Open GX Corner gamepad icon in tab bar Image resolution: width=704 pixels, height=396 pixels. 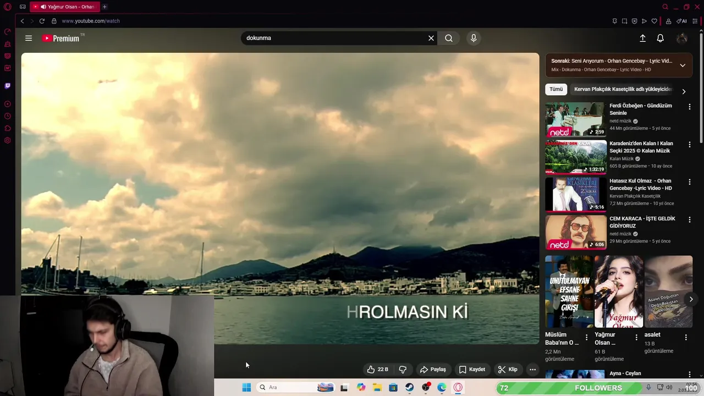point(23,7)
